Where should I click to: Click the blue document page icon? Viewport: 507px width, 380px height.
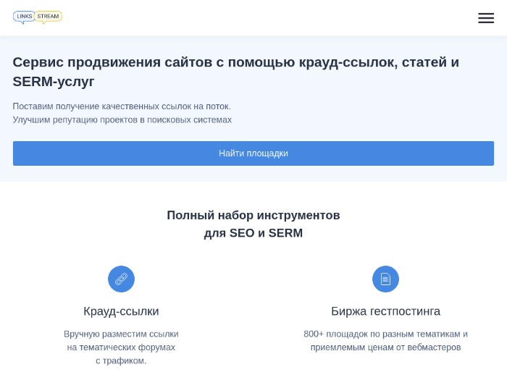click(x=385, y=279)
